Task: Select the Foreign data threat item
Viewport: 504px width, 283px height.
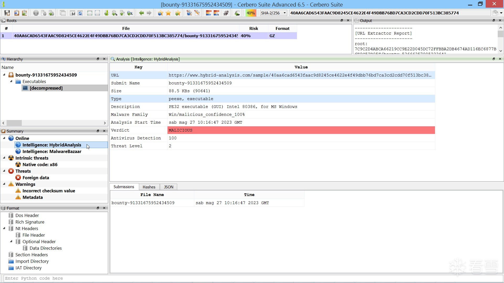Action: click(x=36, y=178)
